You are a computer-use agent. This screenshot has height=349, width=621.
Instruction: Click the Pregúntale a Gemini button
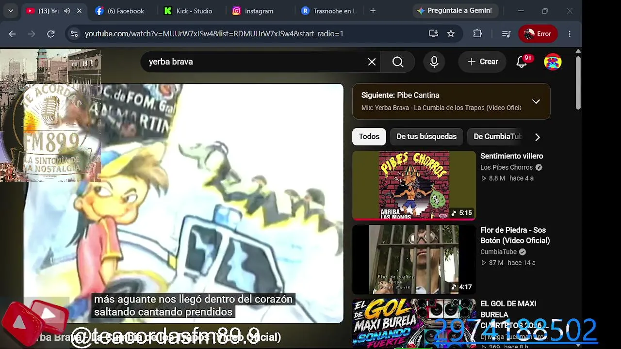[455, 11]
